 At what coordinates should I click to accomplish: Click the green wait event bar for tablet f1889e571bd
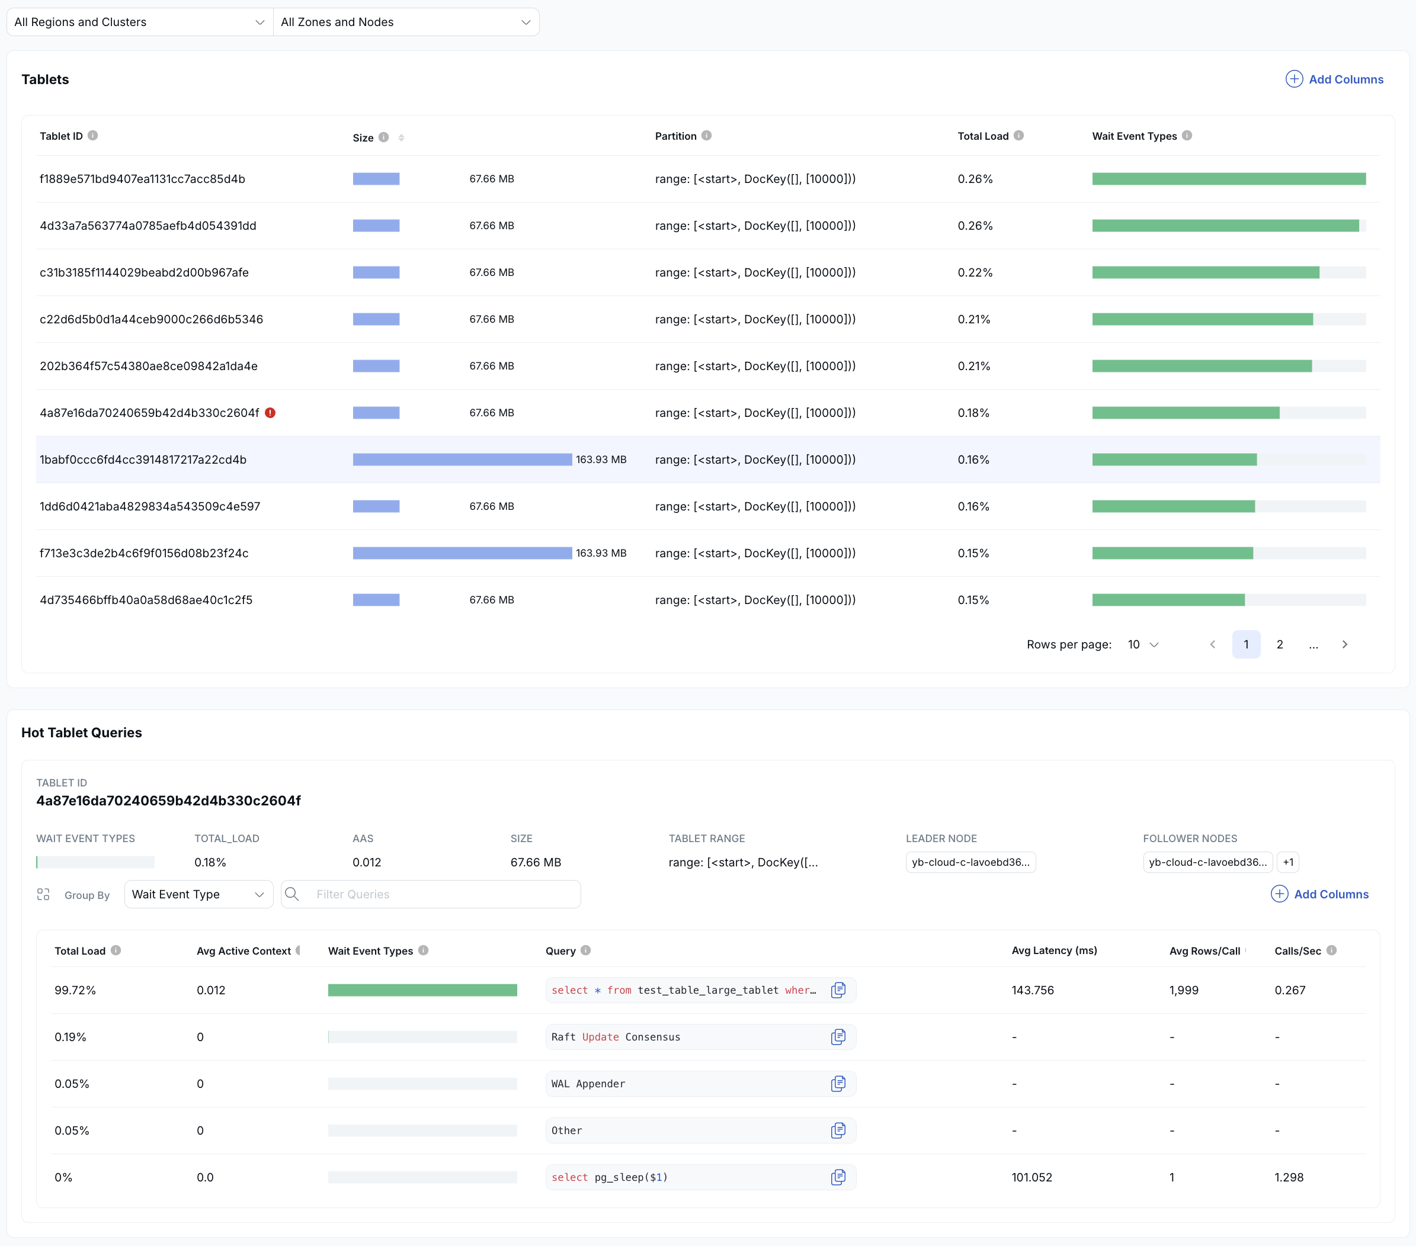[1228, 179]
